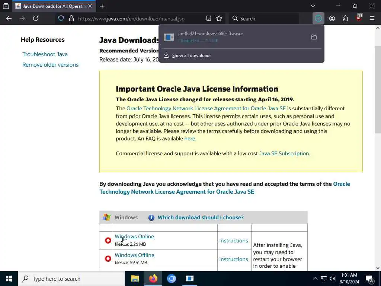381x286 pixels.
Task: Open Oracle Technology Network License Agreement link in yellow box
Action: point(206,108)
